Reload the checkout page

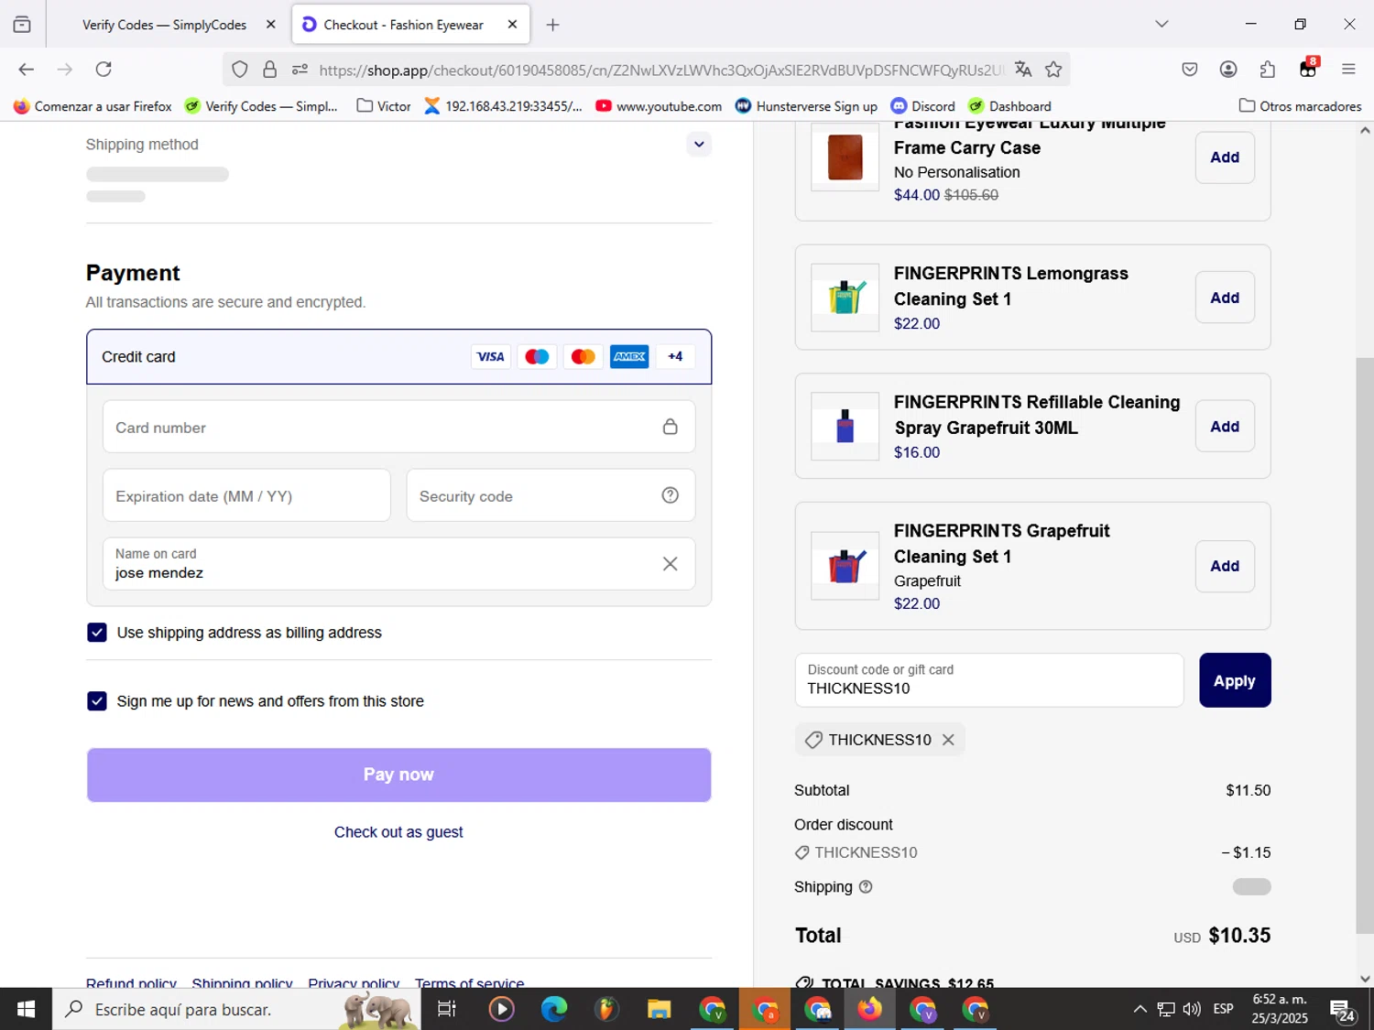click(104, 70)
